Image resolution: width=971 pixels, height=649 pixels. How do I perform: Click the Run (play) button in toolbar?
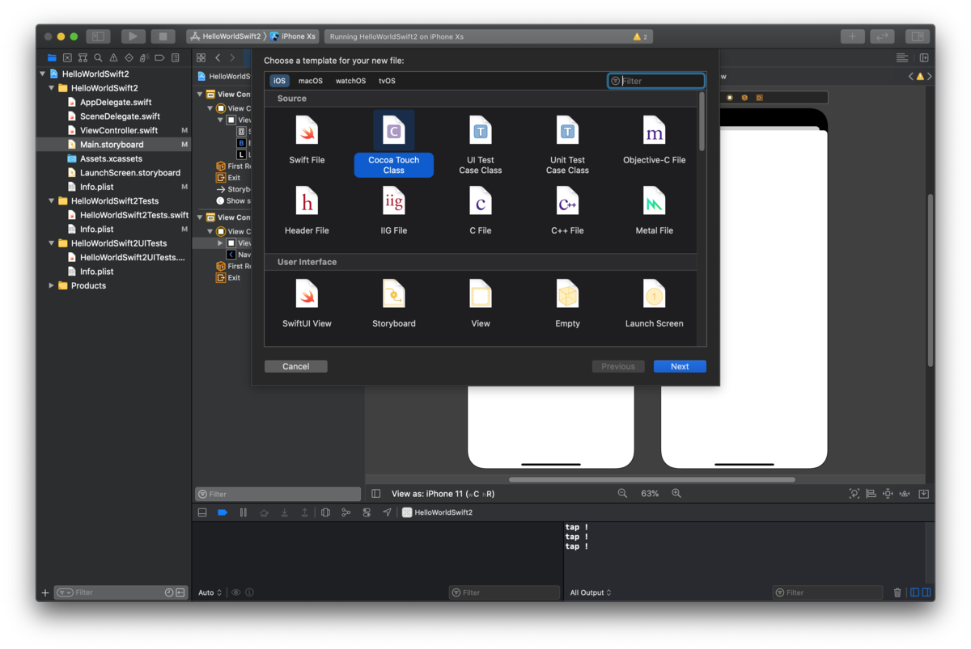(133, 36)
